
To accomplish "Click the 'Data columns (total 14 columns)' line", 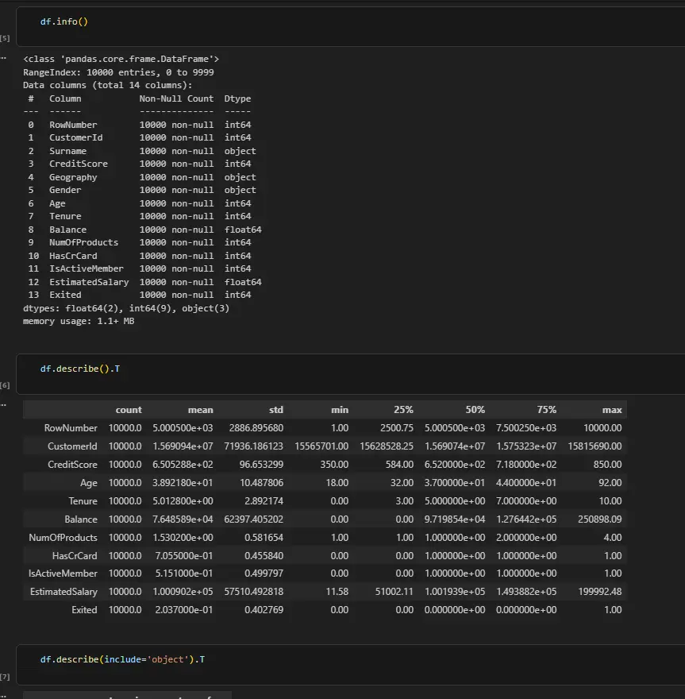I will 108,85.
